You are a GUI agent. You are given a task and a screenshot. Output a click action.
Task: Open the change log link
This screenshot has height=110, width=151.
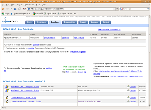tap(82, 72)
